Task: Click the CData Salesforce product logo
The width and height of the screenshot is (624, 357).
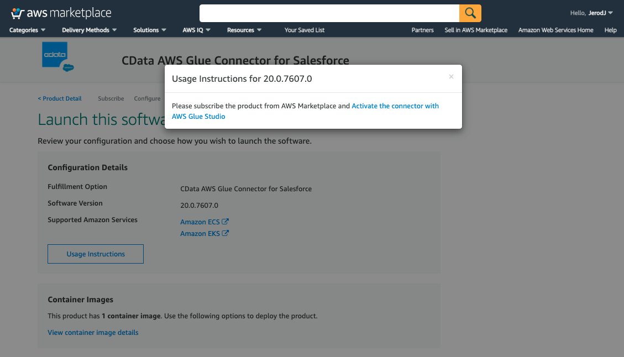Action: (58, 57)
